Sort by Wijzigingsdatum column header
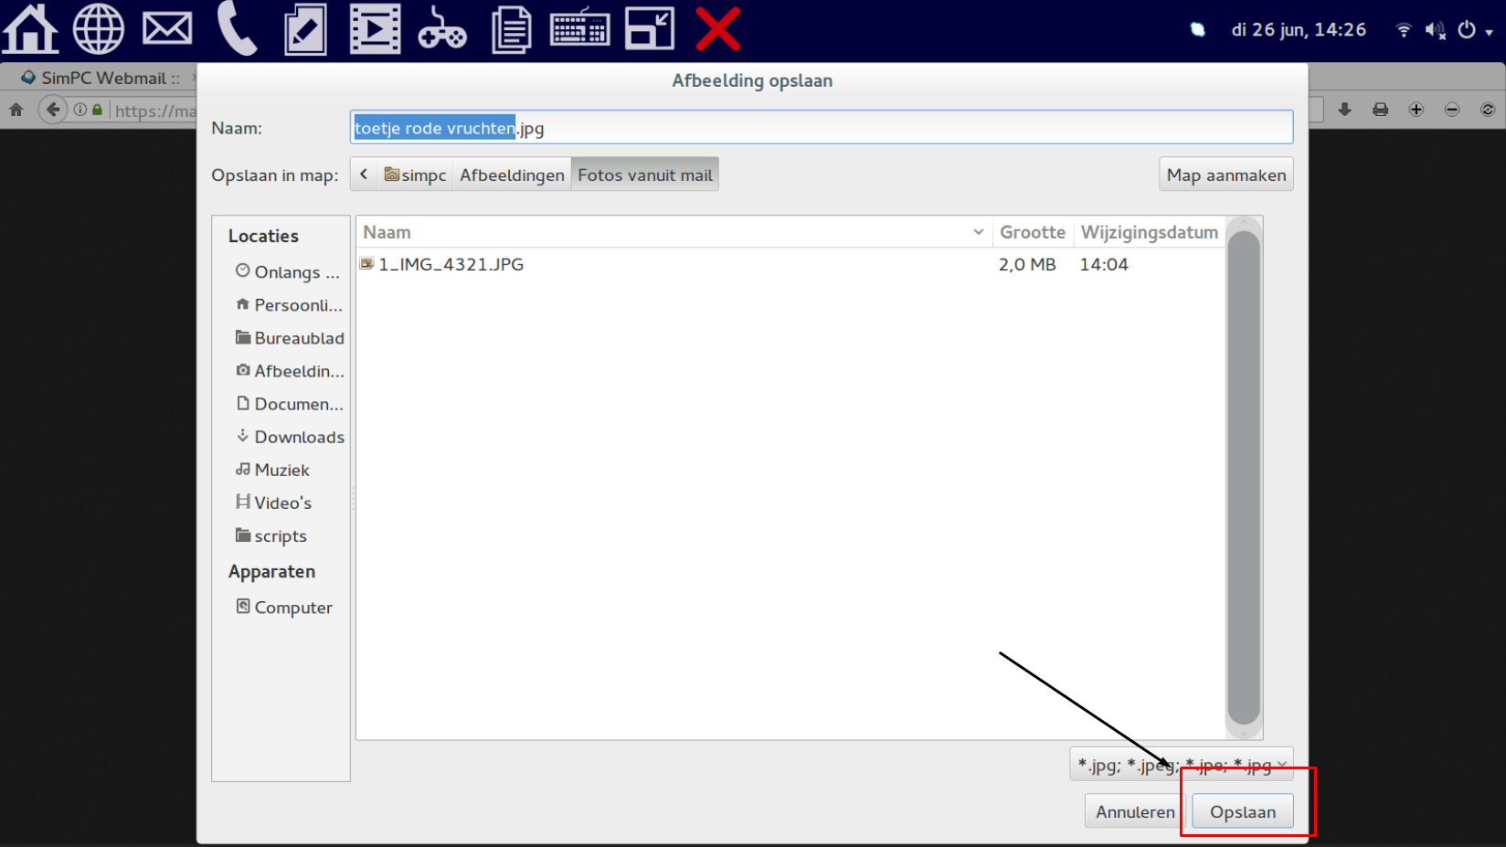 pyautogui.click(x=1149, y=232)
